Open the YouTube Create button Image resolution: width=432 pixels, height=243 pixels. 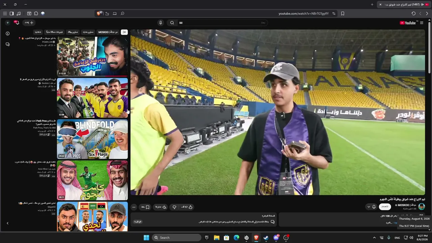29,23
